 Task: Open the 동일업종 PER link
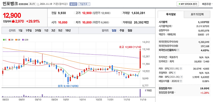[x=166, y=88]
